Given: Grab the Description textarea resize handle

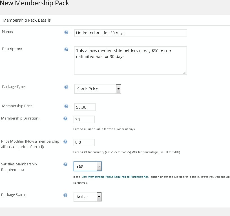Looking at the screenshot, I should click(185, 73).
